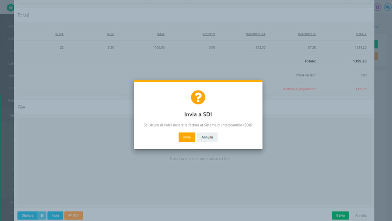The width and height of the screenshot is (392, 221).
Task: Click the orange SDI share button
Action: [x=73, y=216]
